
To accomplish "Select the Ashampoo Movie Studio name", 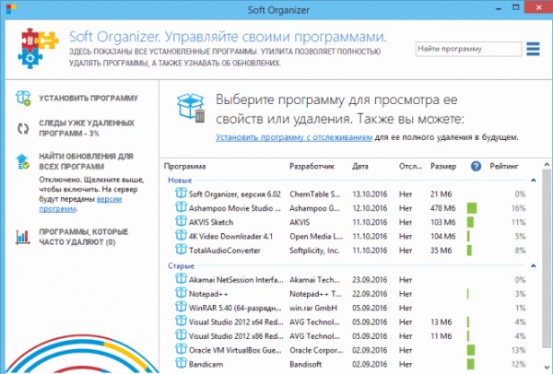I will (234, 208).
